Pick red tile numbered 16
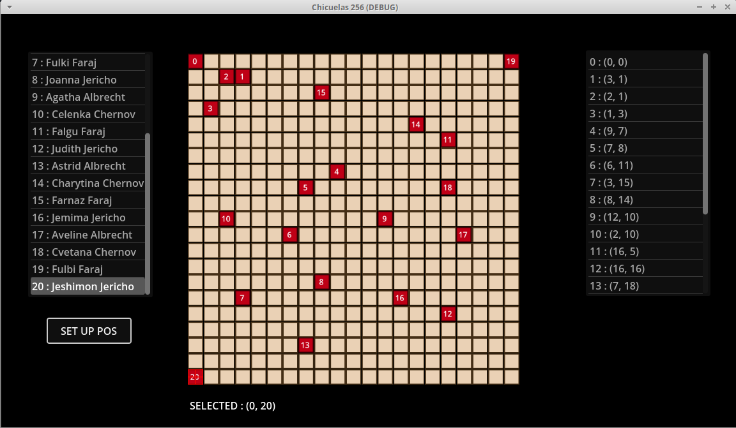Screen dimensions: 736x428 coord(401,298)
